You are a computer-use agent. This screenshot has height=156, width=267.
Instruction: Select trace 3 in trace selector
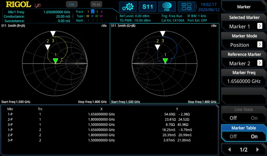tap(97, 12)
